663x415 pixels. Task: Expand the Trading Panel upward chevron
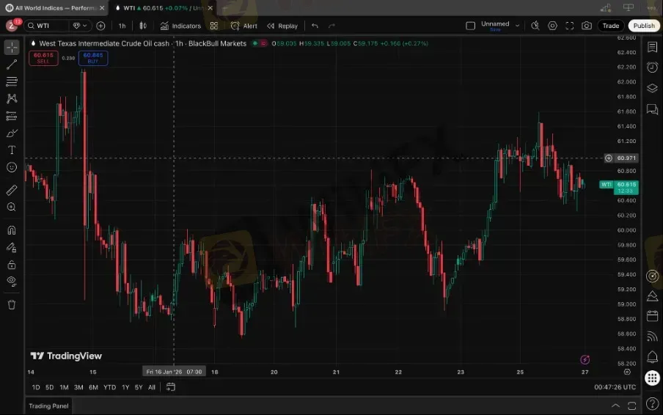pyautogui.click(x=615, y=405)
